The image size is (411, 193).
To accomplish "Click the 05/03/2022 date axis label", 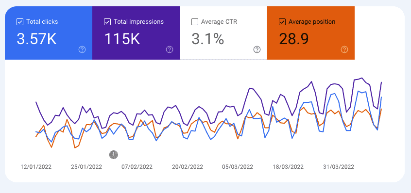I will [238, 167].
